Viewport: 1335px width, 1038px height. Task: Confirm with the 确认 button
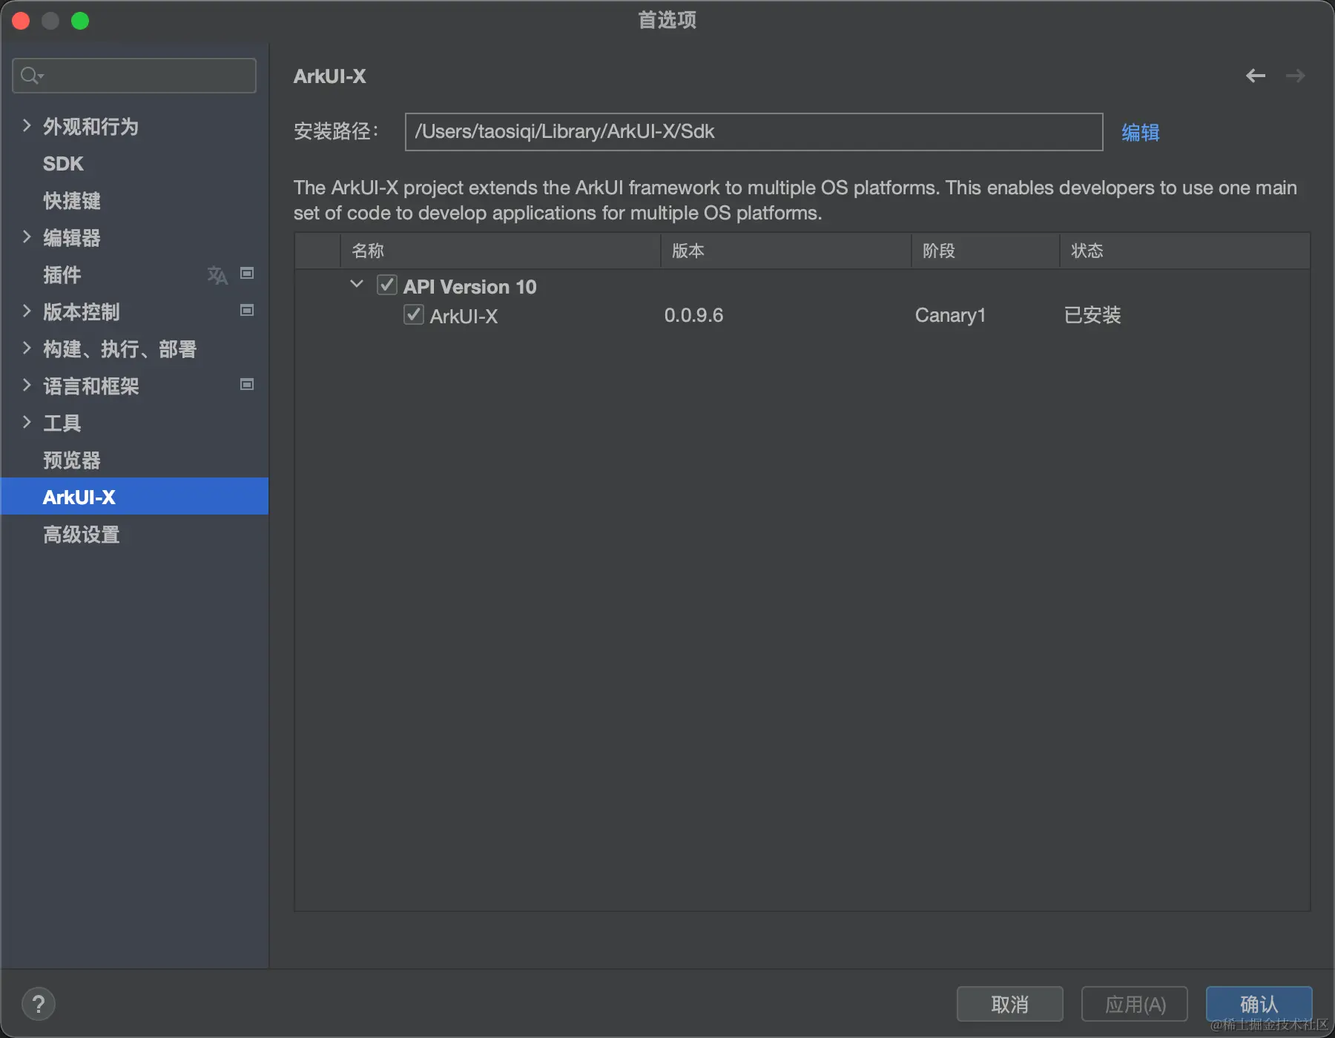point(1259,1005)
